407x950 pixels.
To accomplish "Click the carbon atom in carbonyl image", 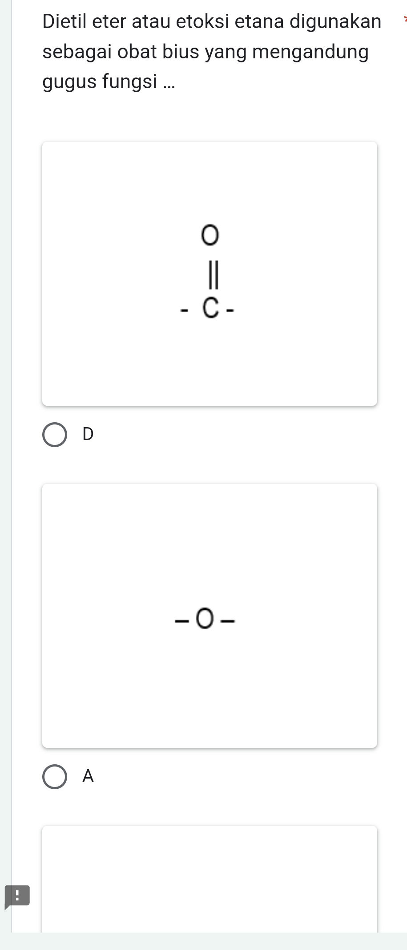I will point(210,309).
